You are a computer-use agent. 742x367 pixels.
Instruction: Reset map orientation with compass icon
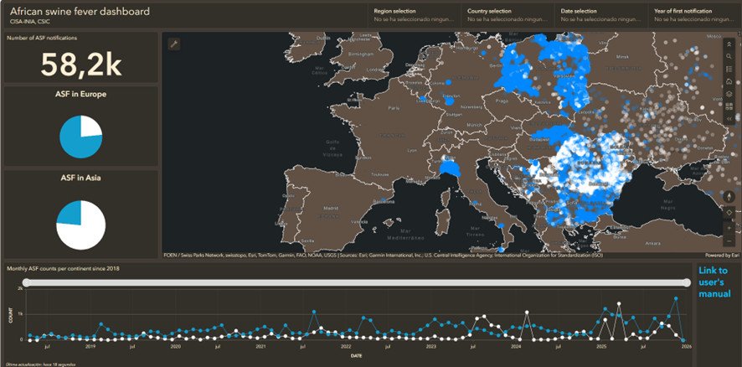click(x=729, y=196)
